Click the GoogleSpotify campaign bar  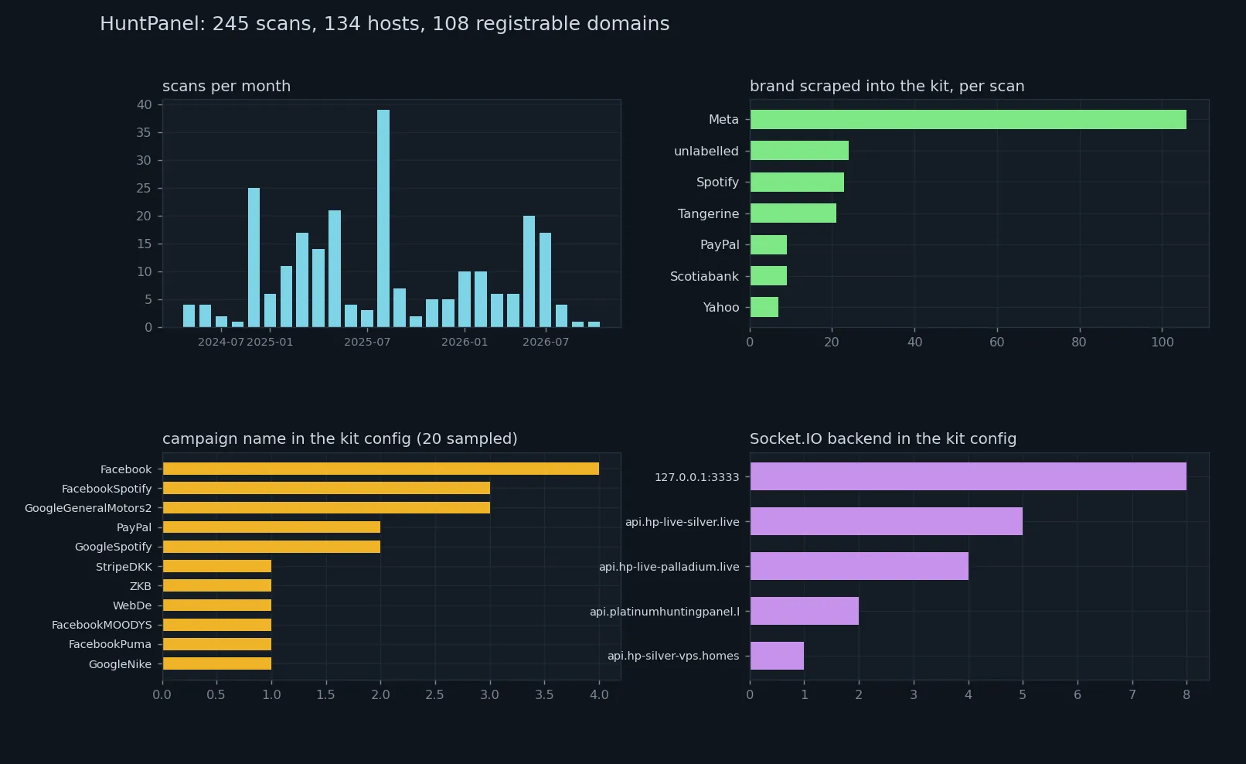(271, 547)
